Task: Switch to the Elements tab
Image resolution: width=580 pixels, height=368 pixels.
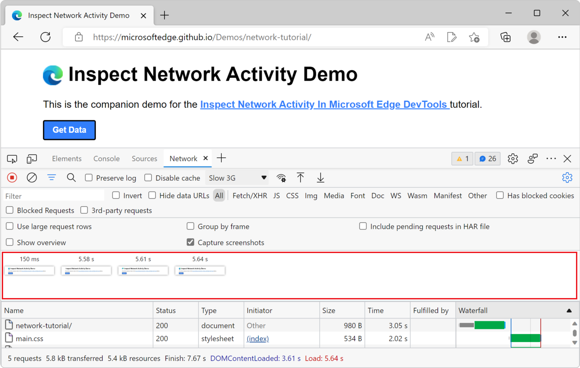Action: coord(67,159)
